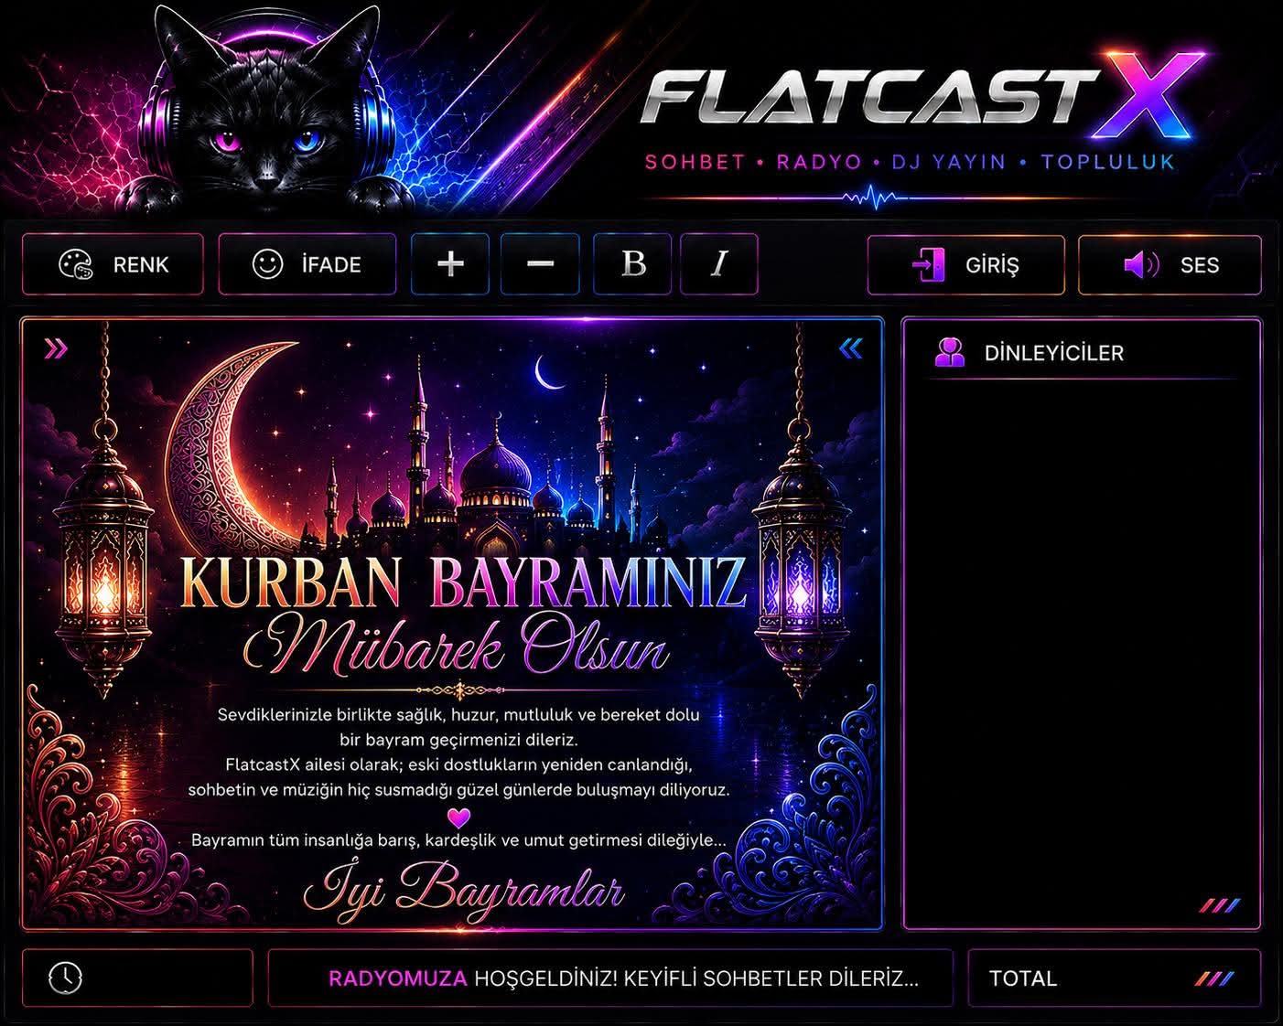The image size is (1283, 1026).
Task: Click the pink double-chevron arrows in banner
Action: [x=56, y=348]
